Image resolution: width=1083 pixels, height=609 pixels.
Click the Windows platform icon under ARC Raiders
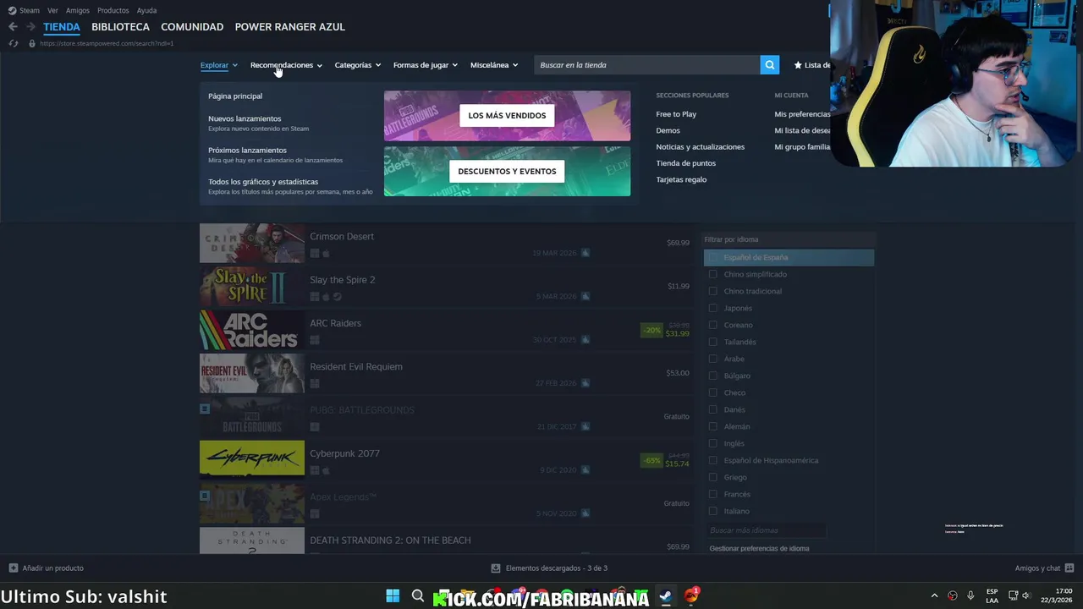coord(314,340)
